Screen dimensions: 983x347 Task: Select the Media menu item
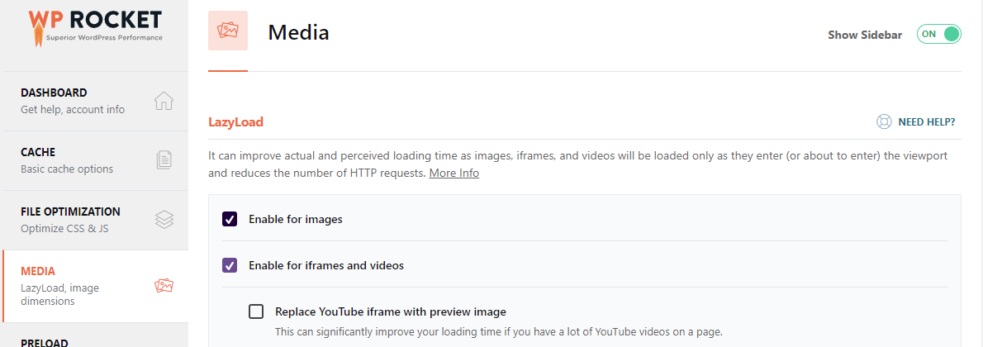(x=94, y=286)
